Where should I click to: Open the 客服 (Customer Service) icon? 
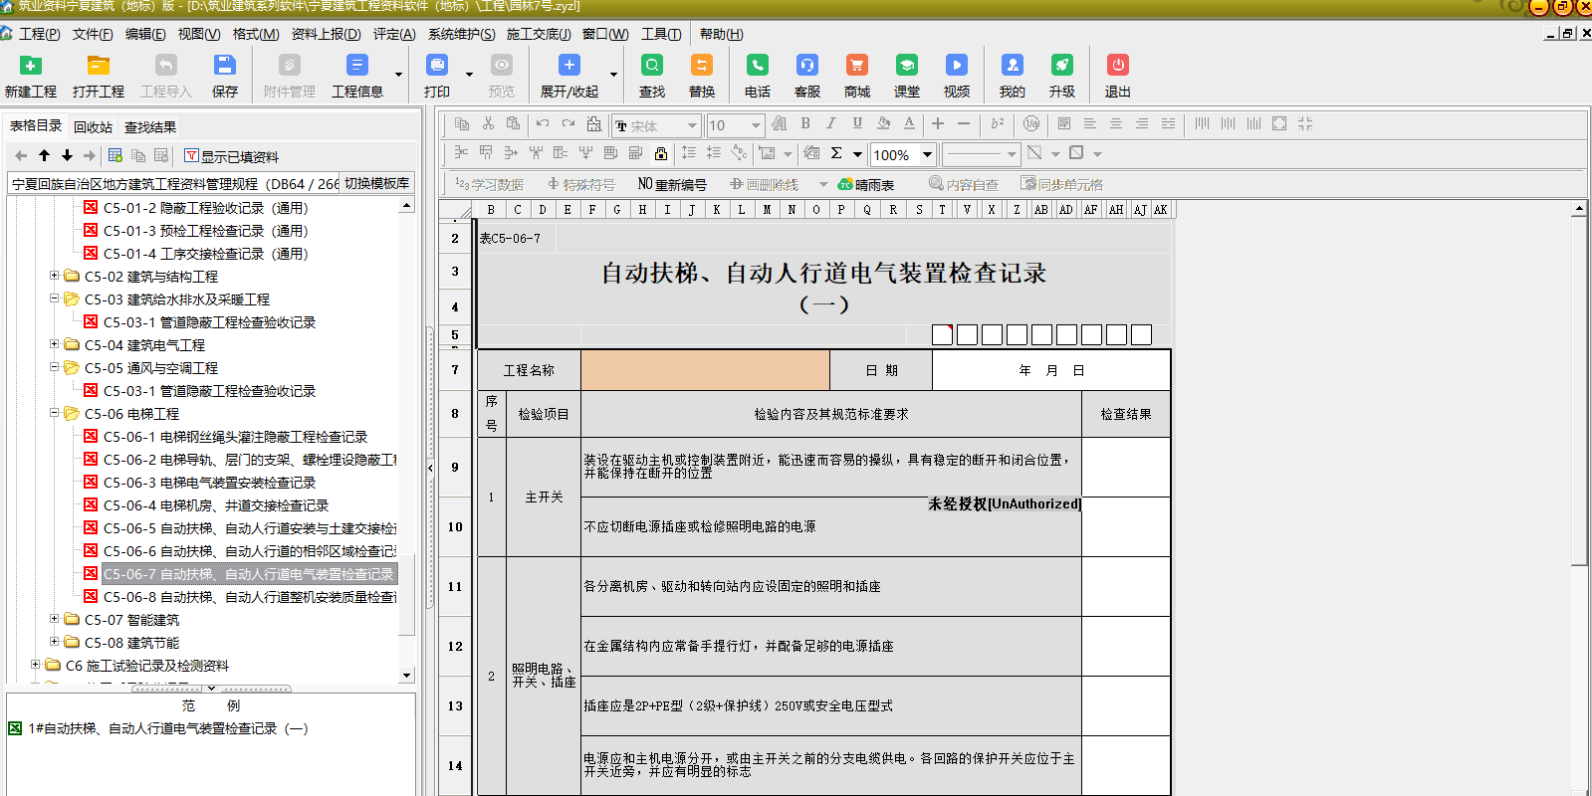click(806, 66)
